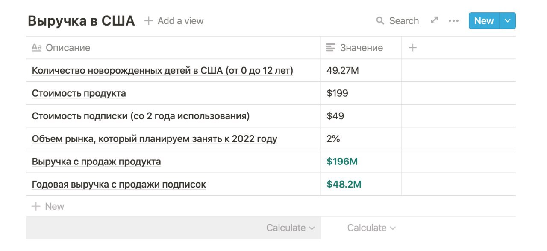Screen dimensions: 547x251
Task: Click the Выручка в США database title
Action: pyautogui.click(x=81, y=21)
